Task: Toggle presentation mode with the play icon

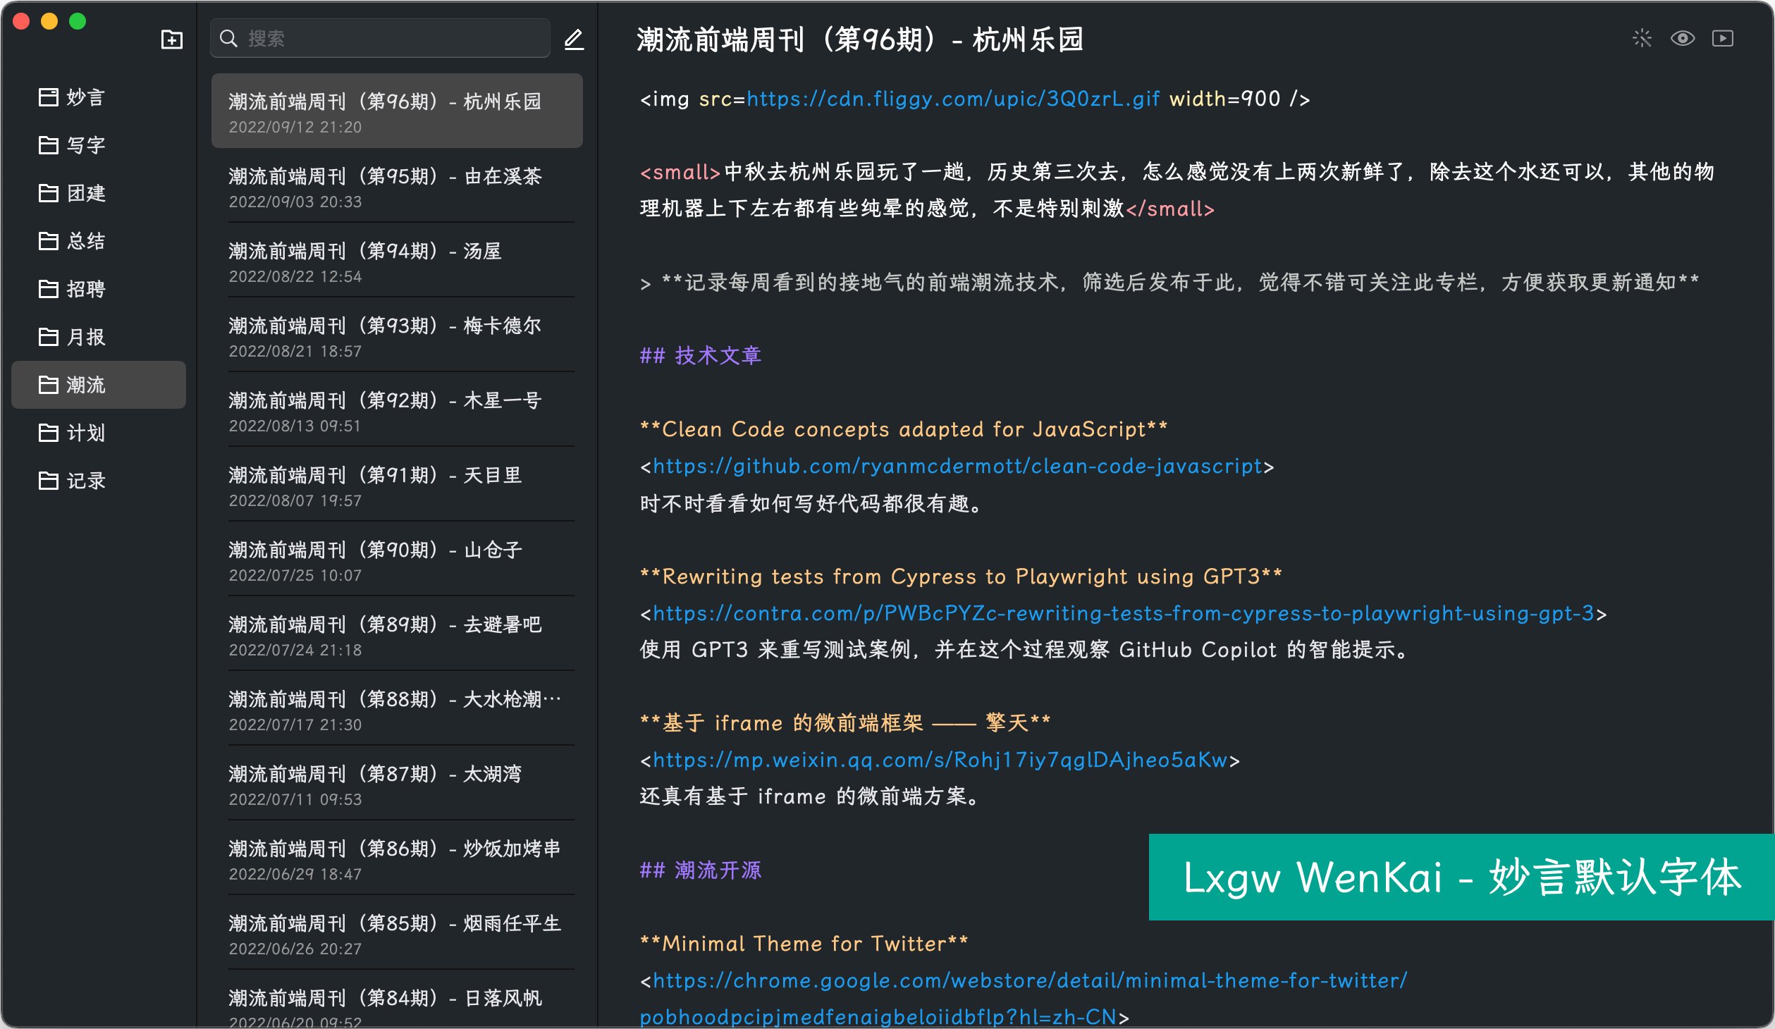Action: coord(1723,39)
